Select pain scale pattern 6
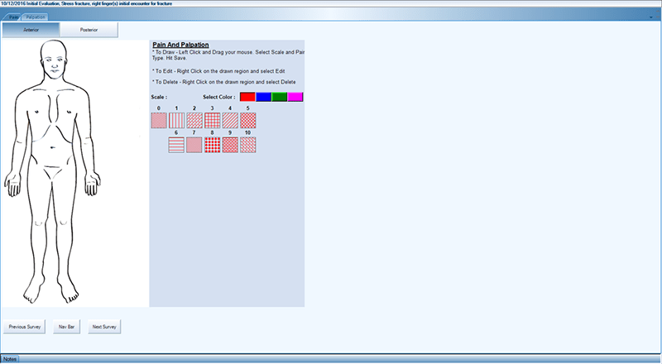 (176, 145)
